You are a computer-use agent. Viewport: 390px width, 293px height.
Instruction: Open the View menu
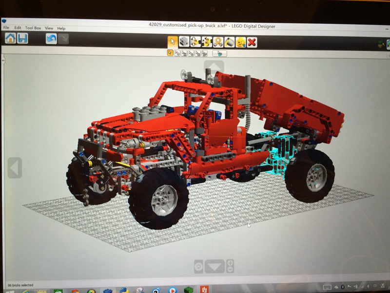pyautogui.click(x=49, y=28)
